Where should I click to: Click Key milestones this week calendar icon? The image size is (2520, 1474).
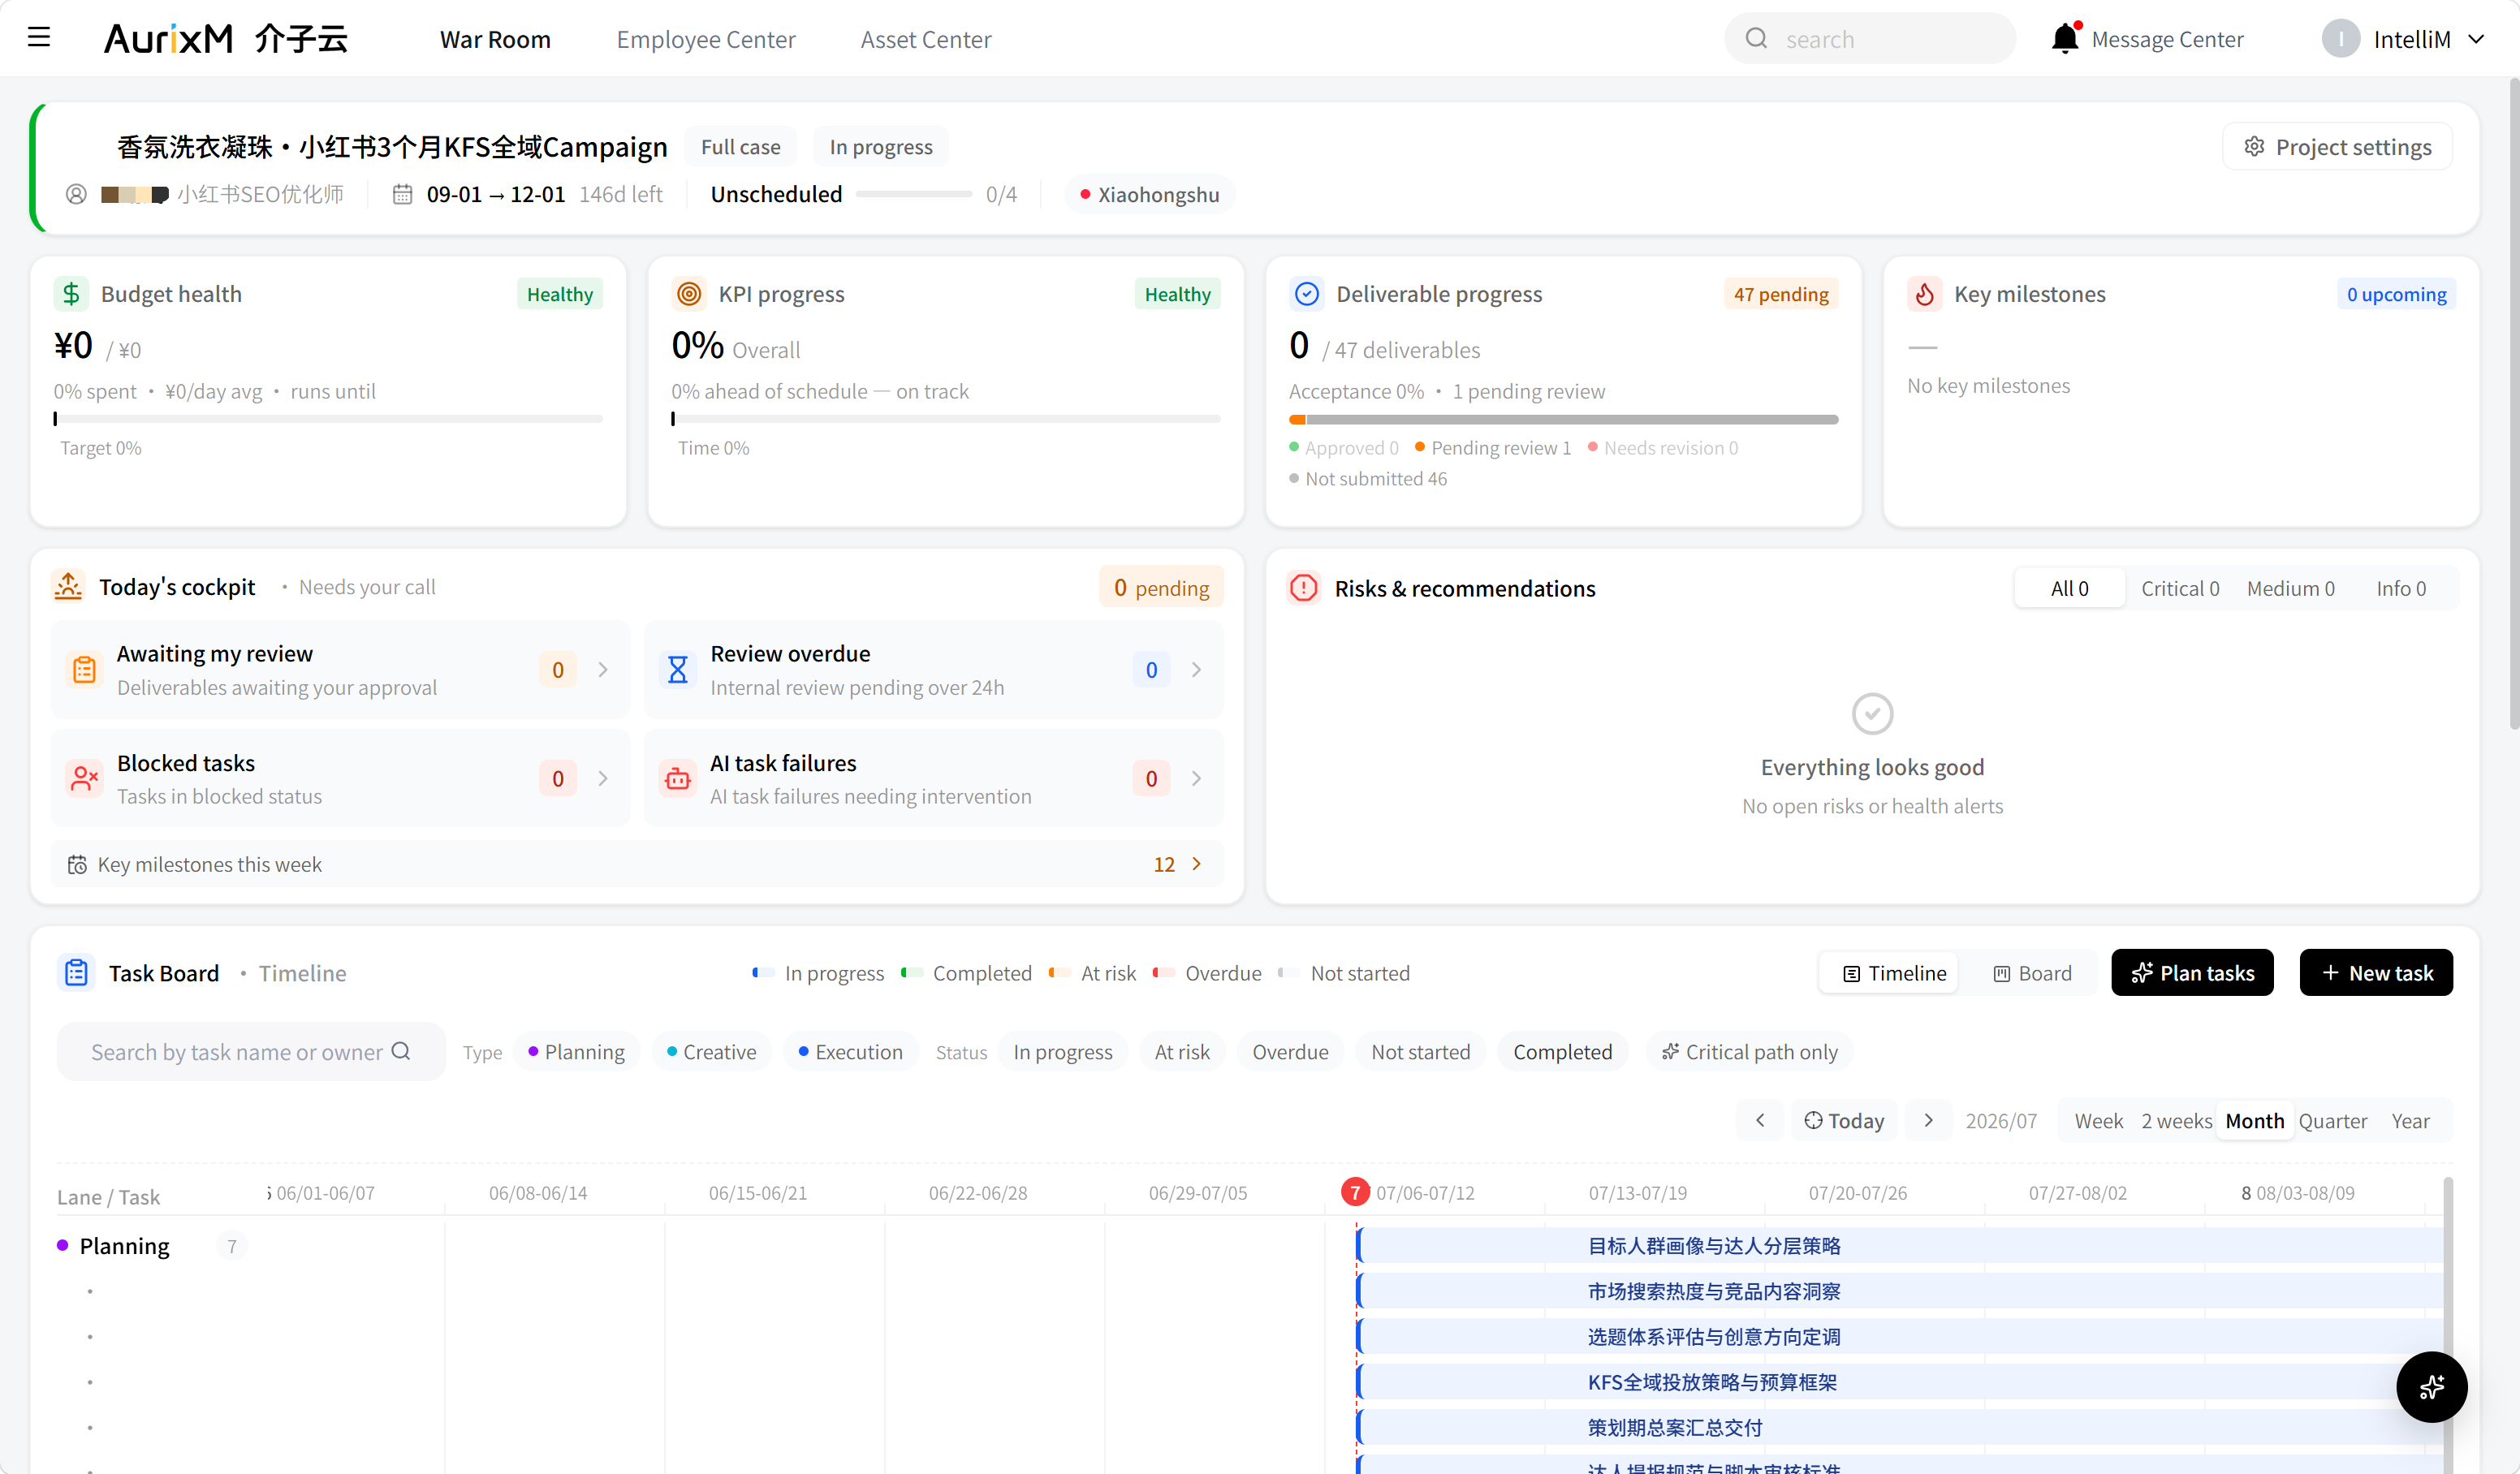[77, 864]
